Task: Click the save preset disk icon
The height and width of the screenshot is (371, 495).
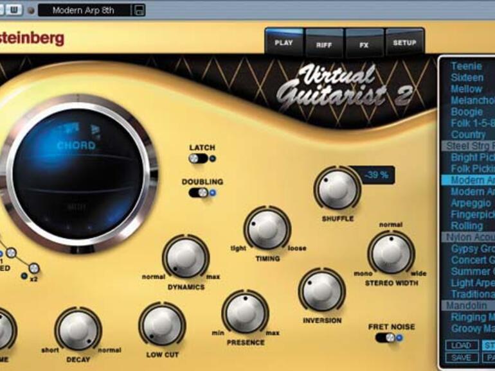Action: point(139,10)
